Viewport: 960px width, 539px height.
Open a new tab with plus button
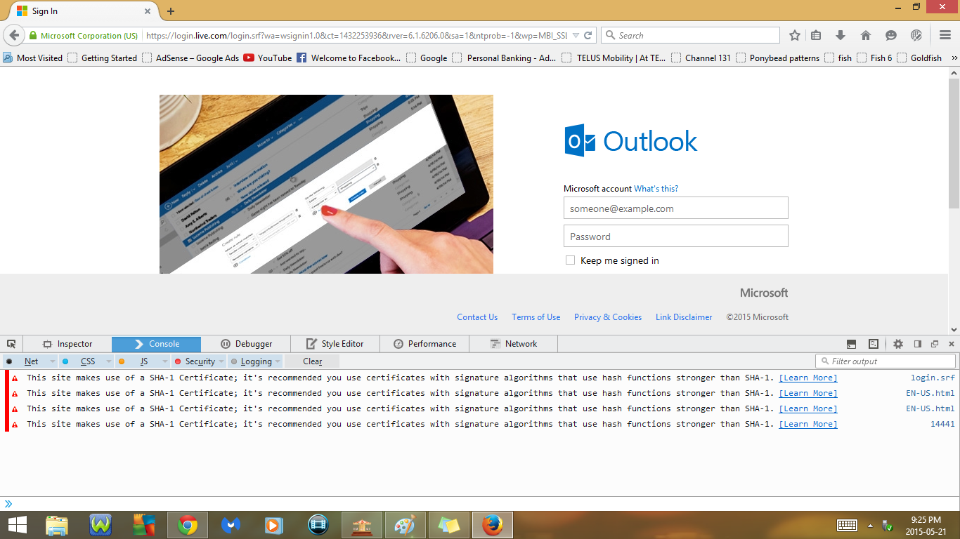pyautogui.click(x=171, y=11)
